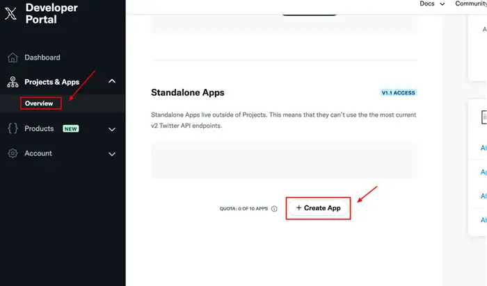Open the Dashboard menu item
The image size is (487, 286).
[42, 58]
